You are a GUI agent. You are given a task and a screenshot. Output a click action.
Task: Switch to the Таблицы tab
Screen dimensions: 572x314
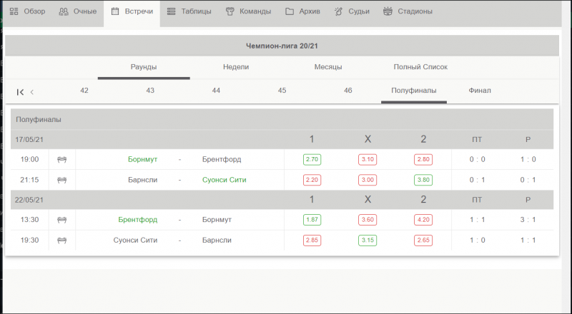(x=189, y=11)
